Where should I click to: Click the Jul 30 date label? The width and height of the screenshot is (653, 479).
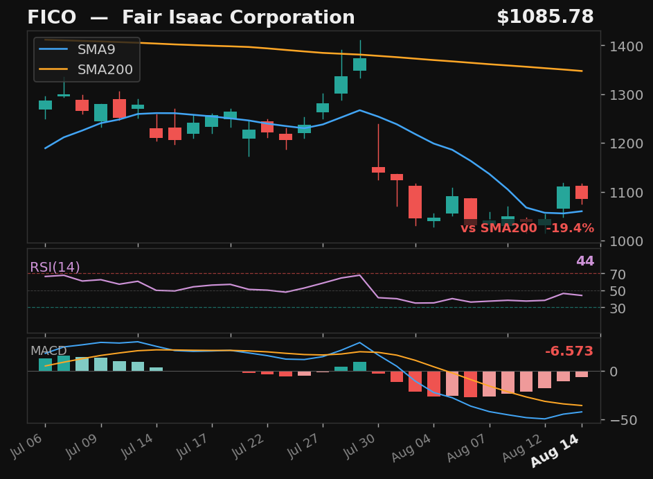(359, 445)
